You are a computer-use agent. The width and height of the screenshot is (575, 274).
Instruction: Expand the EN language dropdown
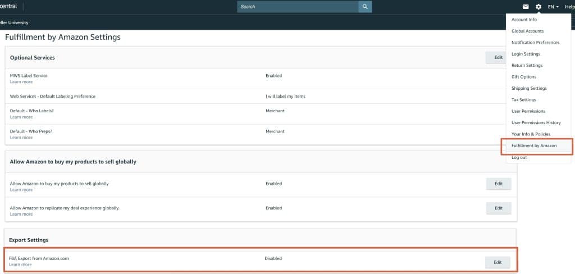553,7
